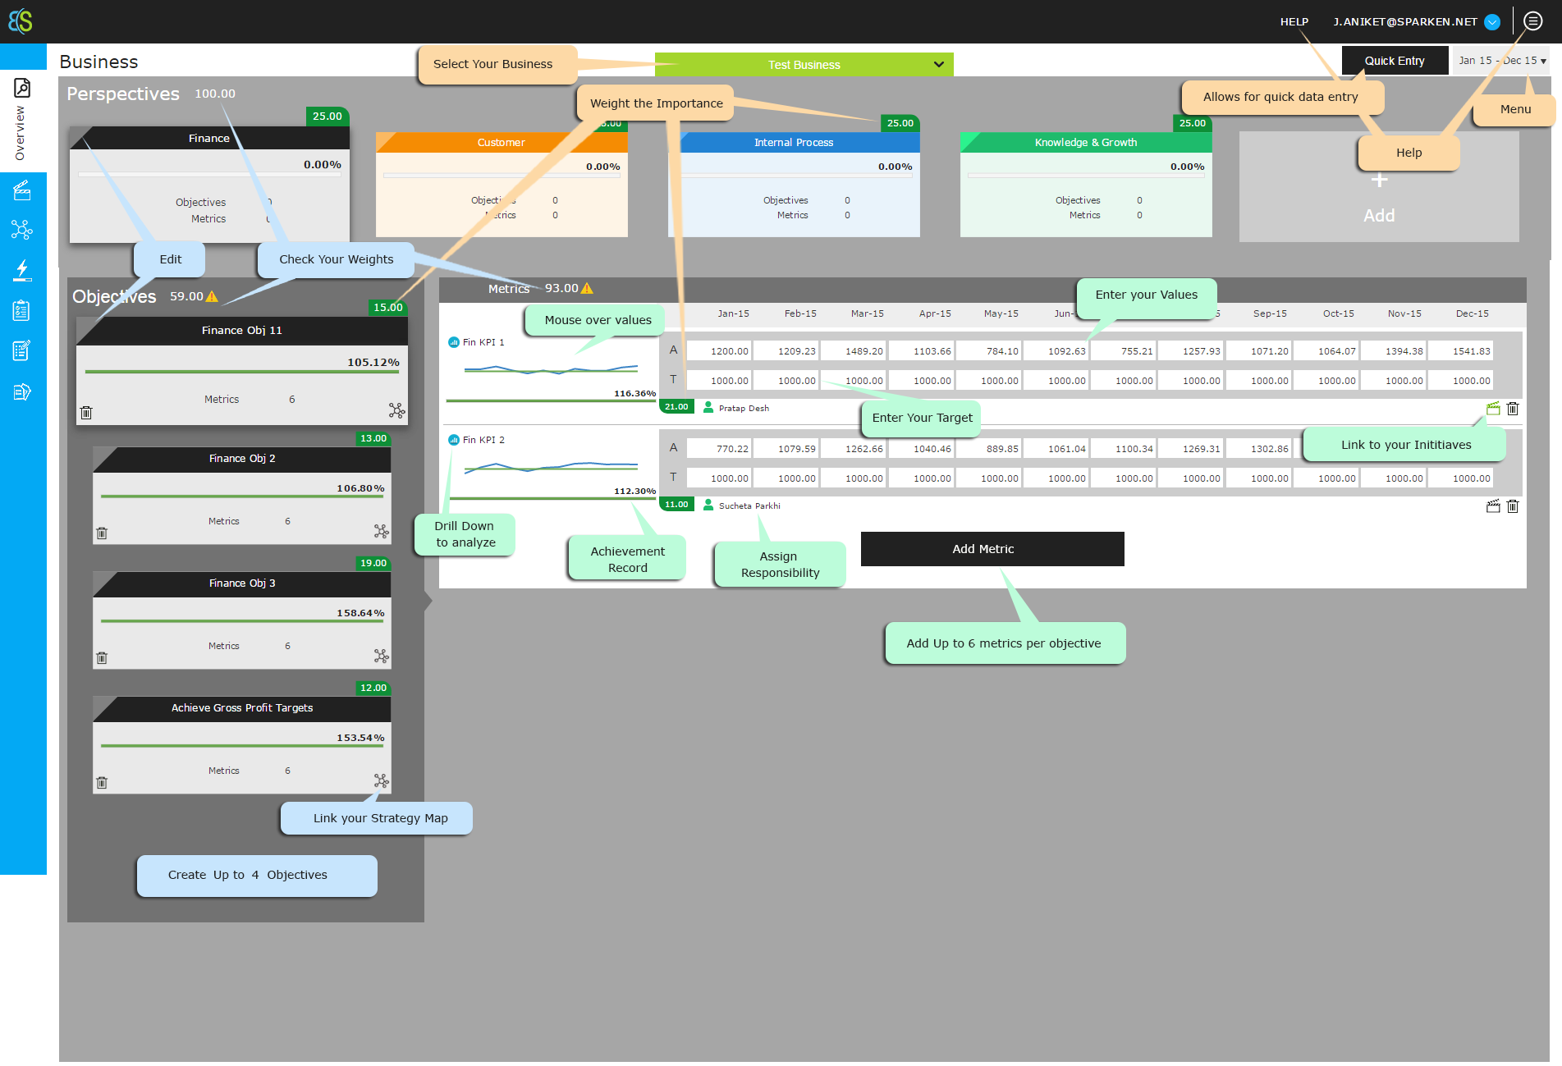Screen dimensions: 1562x1066
Task: Expand the user account dropdown arrow
Action: [1492, 22]
